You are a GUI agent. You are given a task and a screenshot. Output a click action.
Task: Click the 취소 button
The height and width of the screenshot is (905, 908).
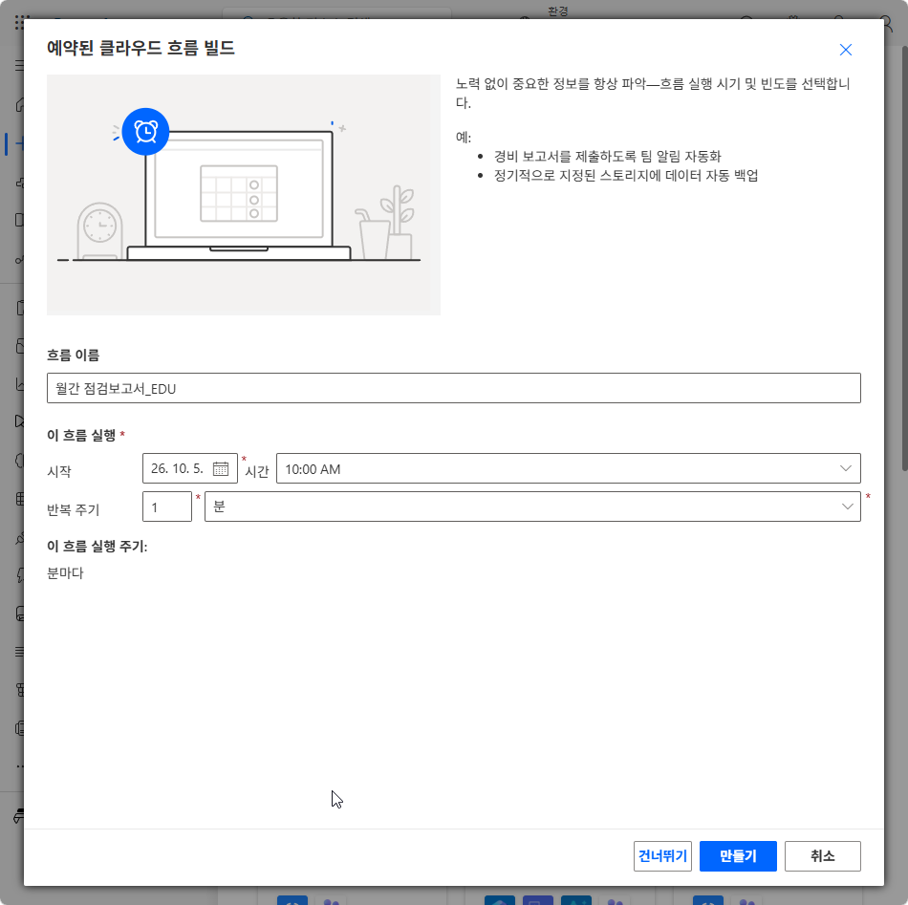point(822,855)
